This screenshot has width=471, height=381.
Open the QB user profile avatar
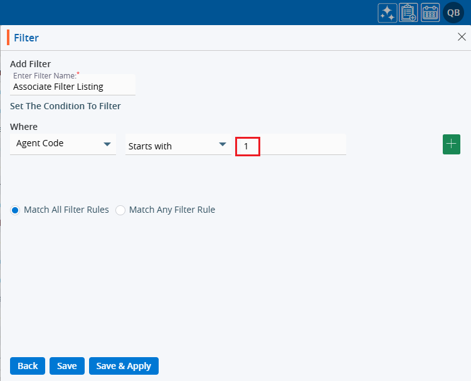pyautogui.click(x=453, y=13)
